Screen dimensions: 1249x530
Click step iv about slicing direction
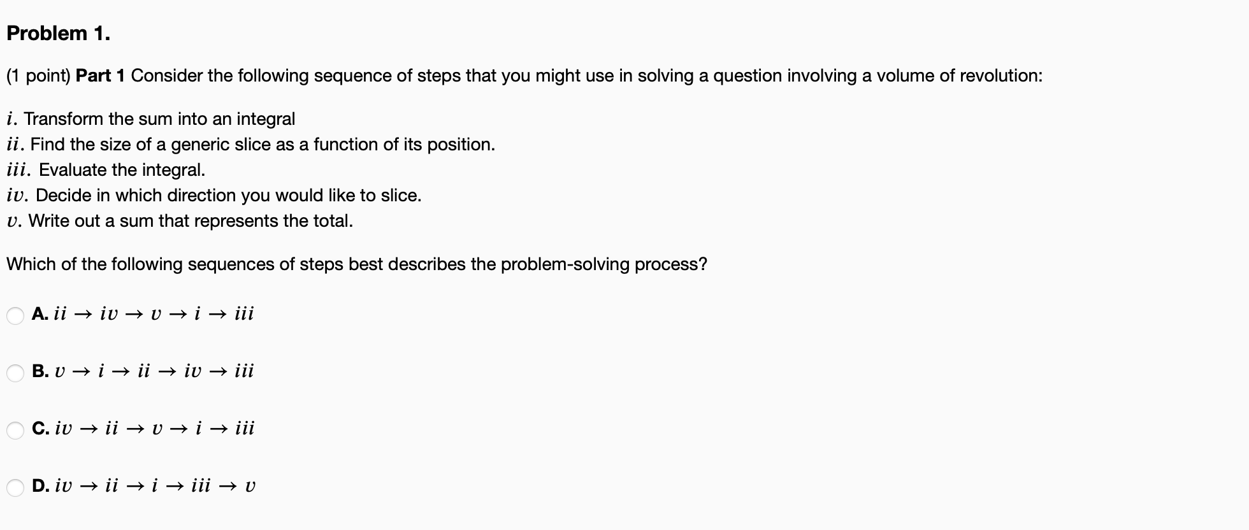pos(215,195)
